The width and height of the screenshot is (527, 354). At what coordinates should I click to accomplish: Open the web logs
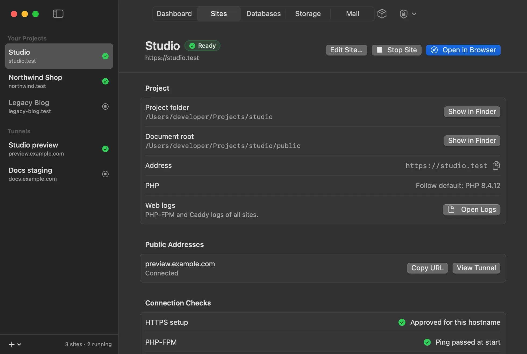point(471,210)
